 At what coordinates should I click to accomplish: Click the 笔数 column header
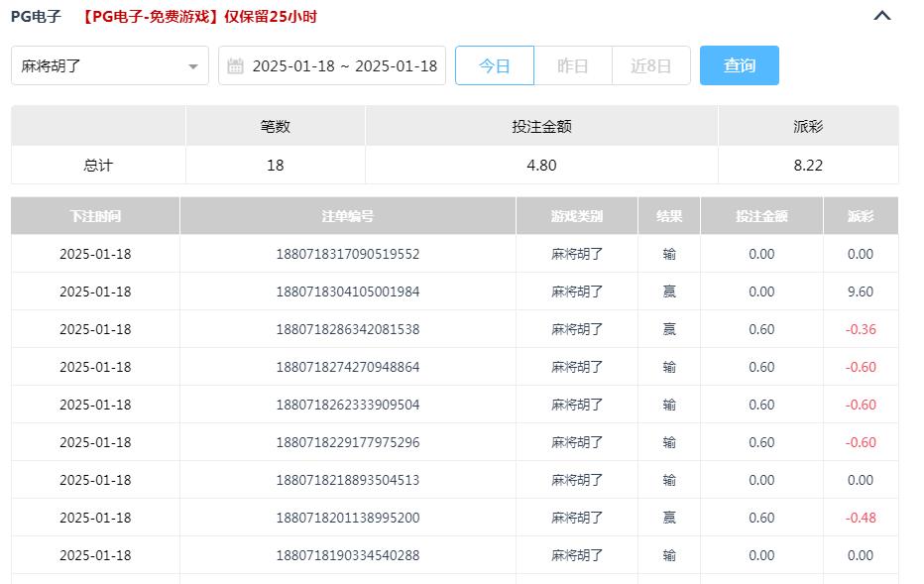pos(276,125)
